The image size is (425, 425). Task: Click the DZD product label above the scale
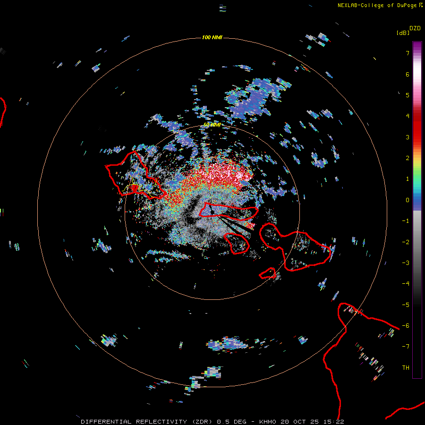(415, 28)
